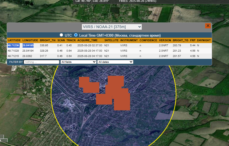The height and width of the screenshot is (146, 229).
Task: Select longitude cell 28.84194
Action: click(x=28, y=51)
